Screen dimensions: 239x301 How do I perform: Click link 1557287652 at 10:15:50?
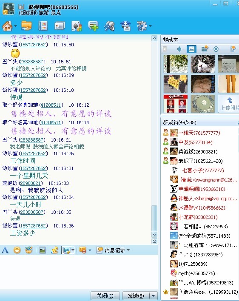(33, 45)
